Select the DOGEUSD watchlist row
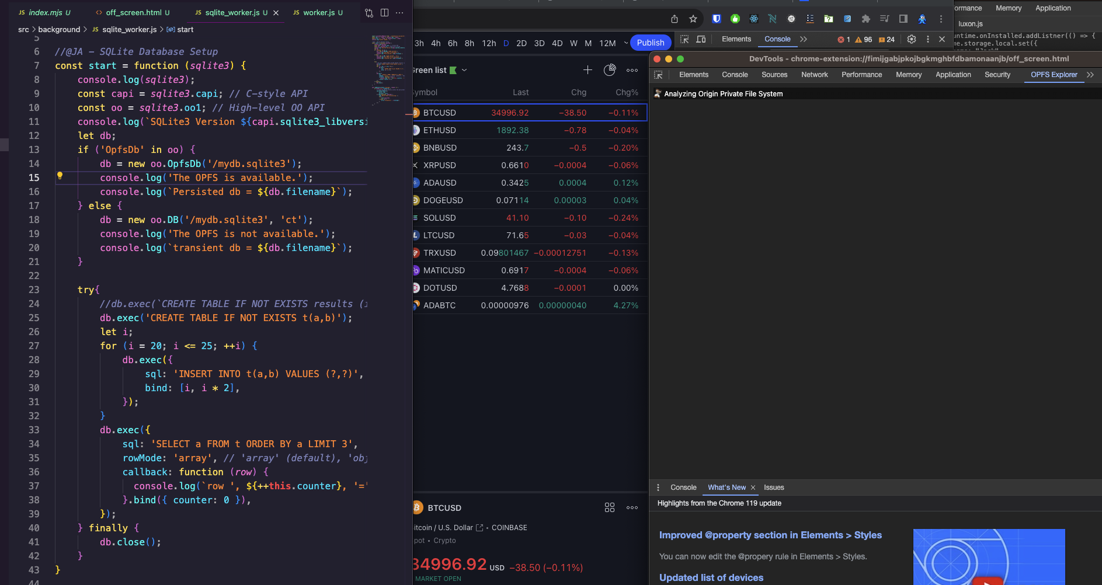This screenshot has height=585, width=1102. pyautogui.click(x=530, y=200)
